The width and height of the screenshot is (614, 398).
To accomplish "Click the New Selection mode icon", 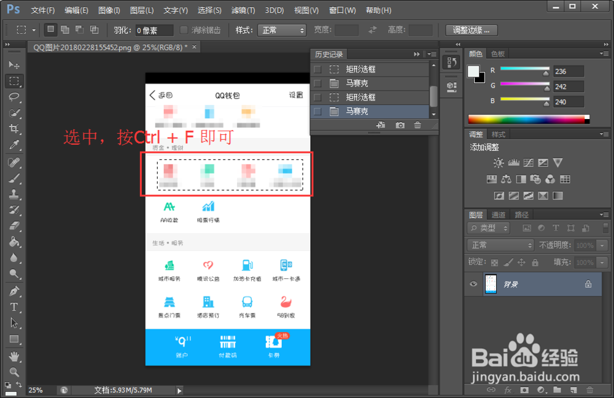I will click(x=50, y=29).
